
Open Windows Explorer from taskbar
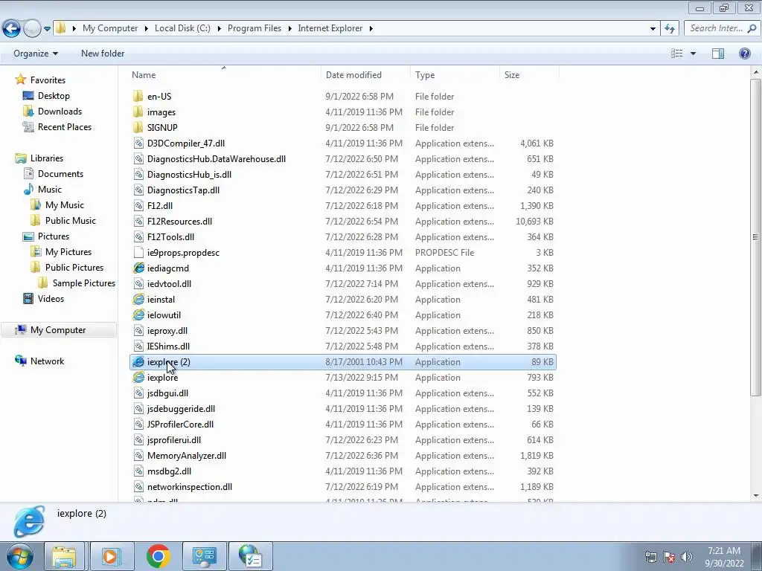(64, 556)
